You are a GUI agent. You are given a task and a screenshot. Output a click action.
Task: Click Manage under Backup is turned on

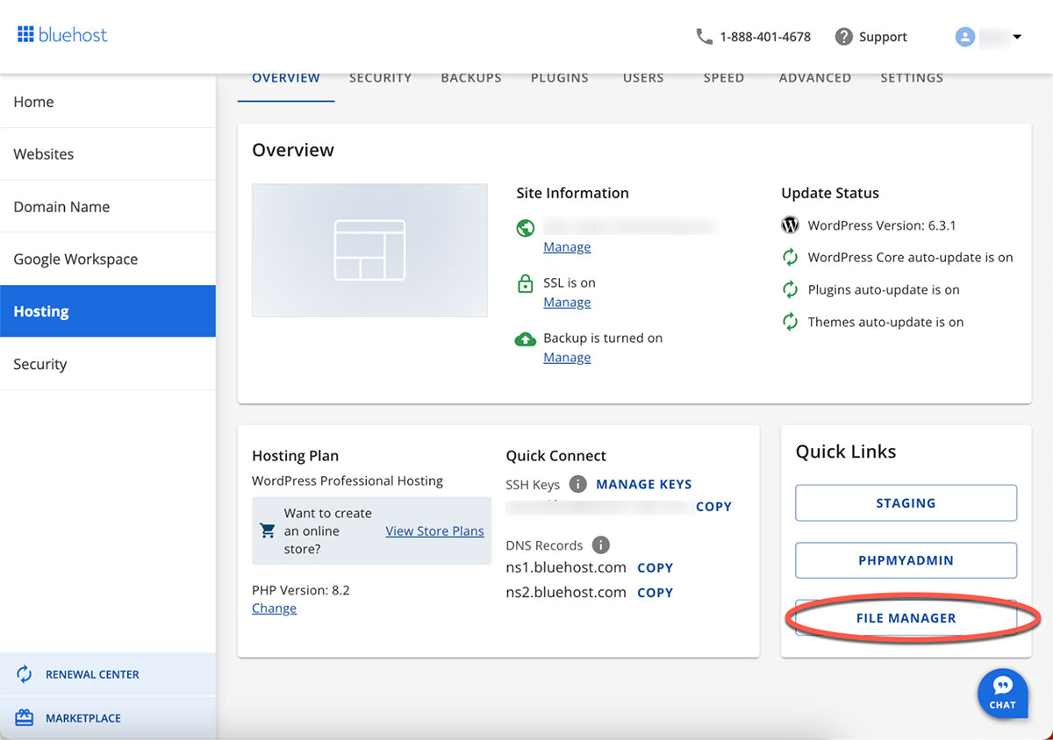coord(567,358)
